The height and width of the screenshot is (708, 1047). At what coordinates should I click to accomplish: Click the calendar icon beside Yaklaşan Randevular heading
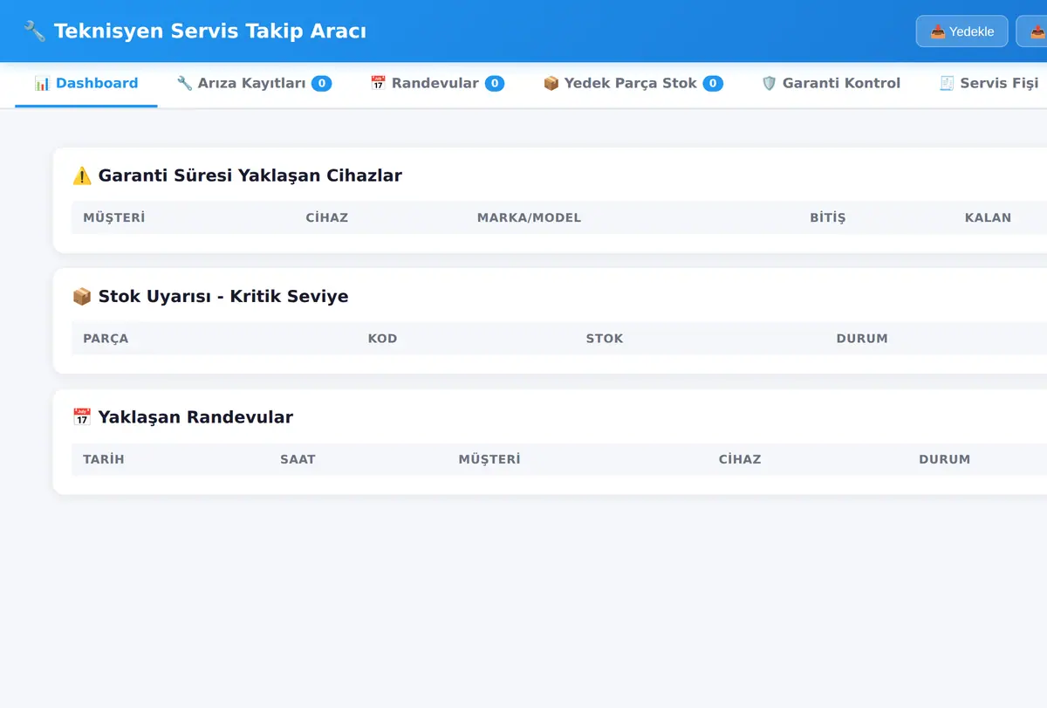[x=82, y=417]
